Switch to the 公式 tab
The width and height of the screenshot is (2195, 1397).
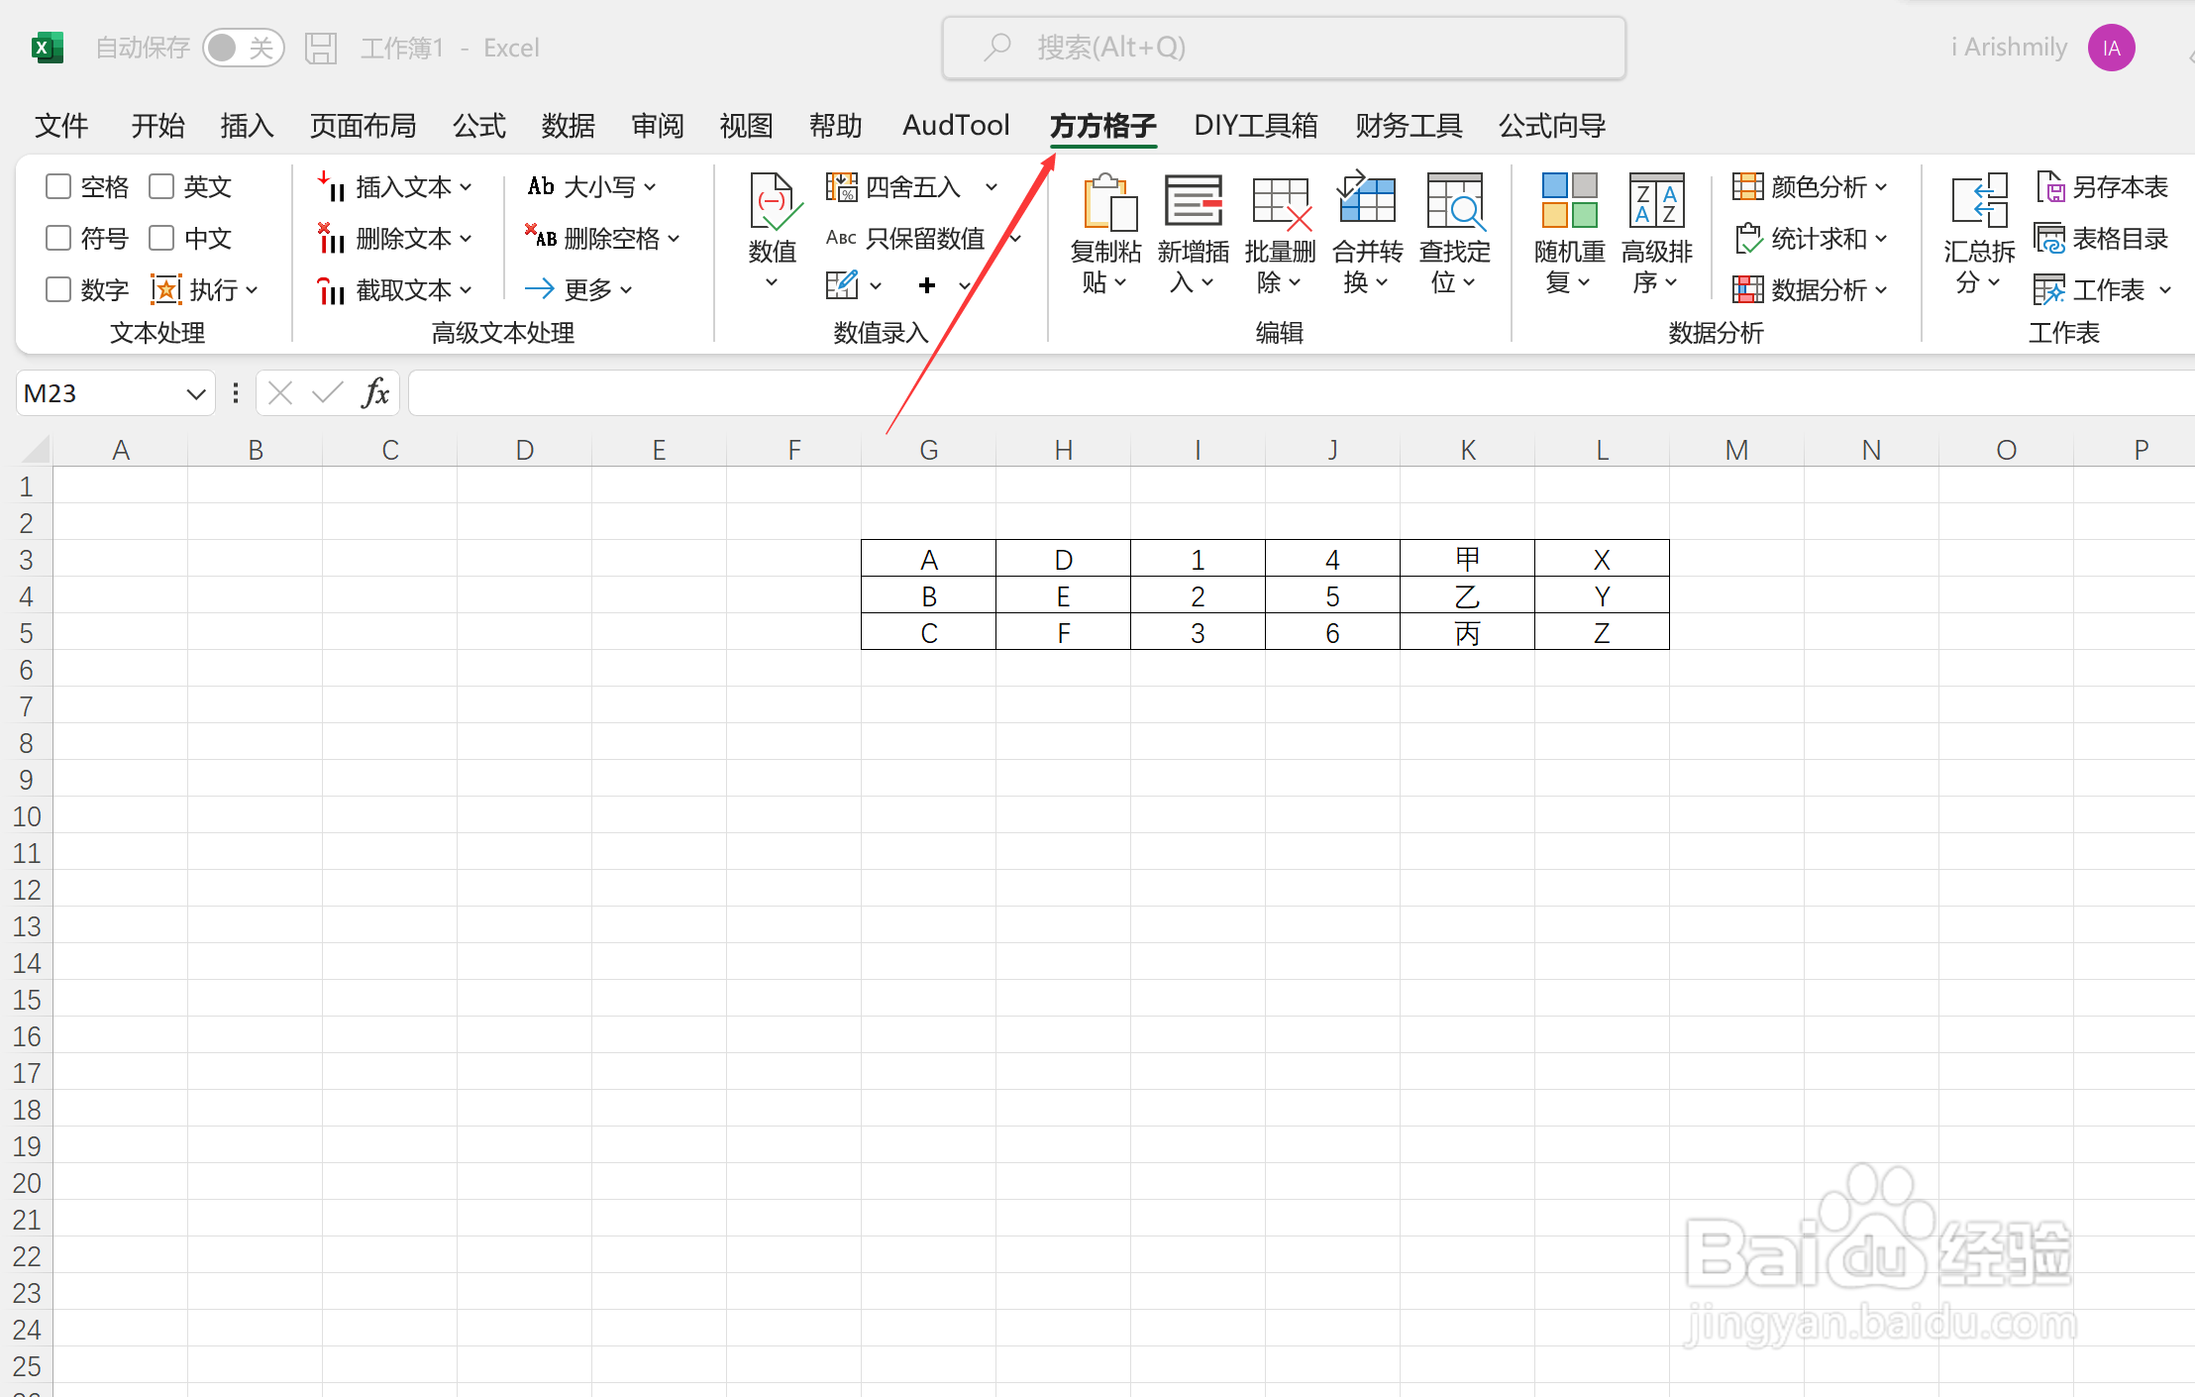479,126
